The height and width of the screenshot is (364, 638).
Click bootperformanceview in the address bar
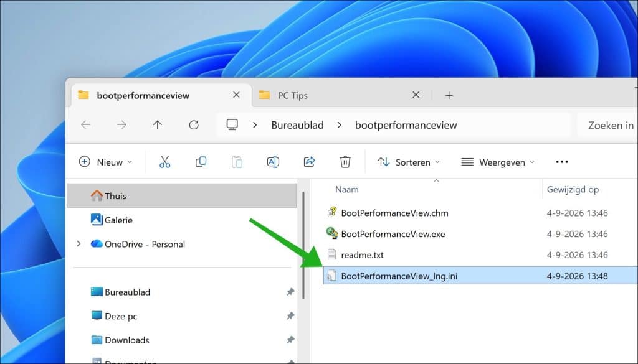click(x=406, y=125)
